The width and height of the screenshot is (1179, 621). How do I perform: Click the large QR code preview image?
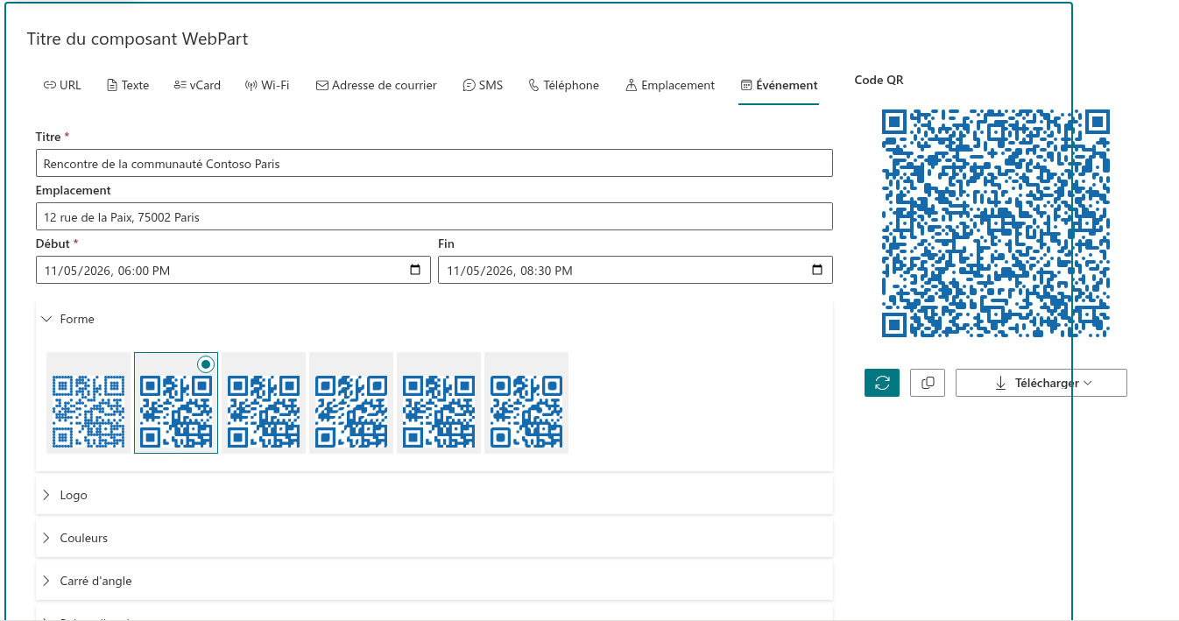996,223
